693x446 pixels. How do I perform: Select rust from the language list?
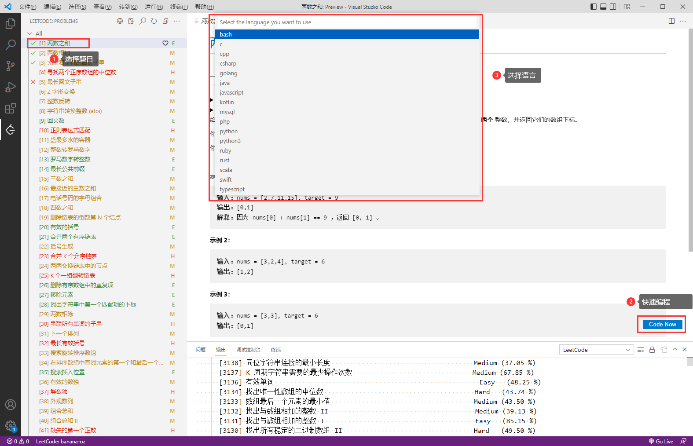(x=347, y=160)
